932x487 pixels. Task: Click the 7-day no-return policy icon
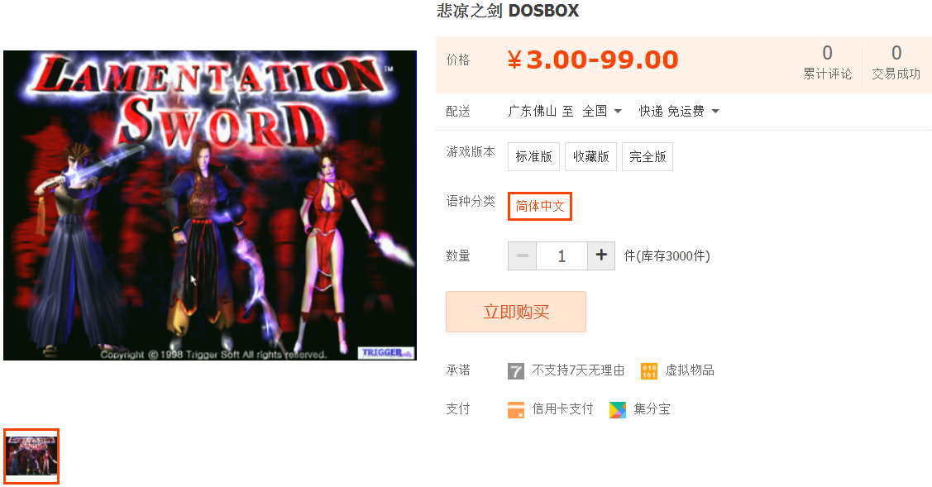tap(516, 371)
